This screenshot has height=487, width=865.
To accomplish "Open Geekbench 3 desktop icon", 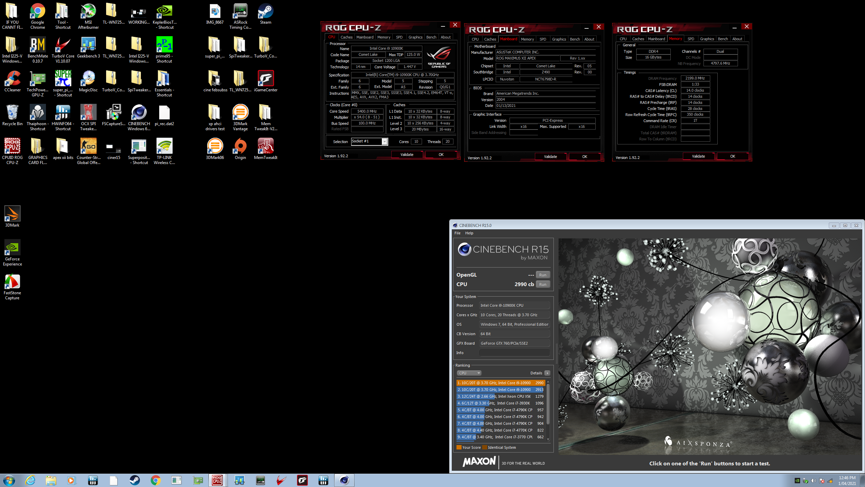I will [x=88, y=47].
